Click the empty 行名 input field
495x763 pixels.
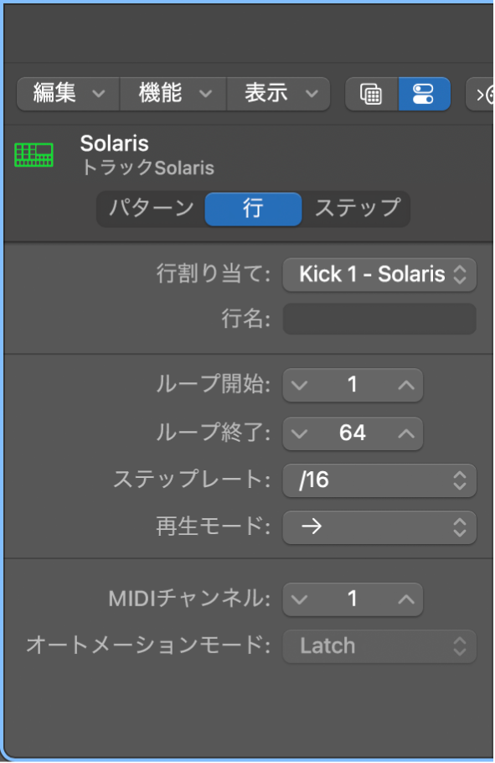coord(379,319)
